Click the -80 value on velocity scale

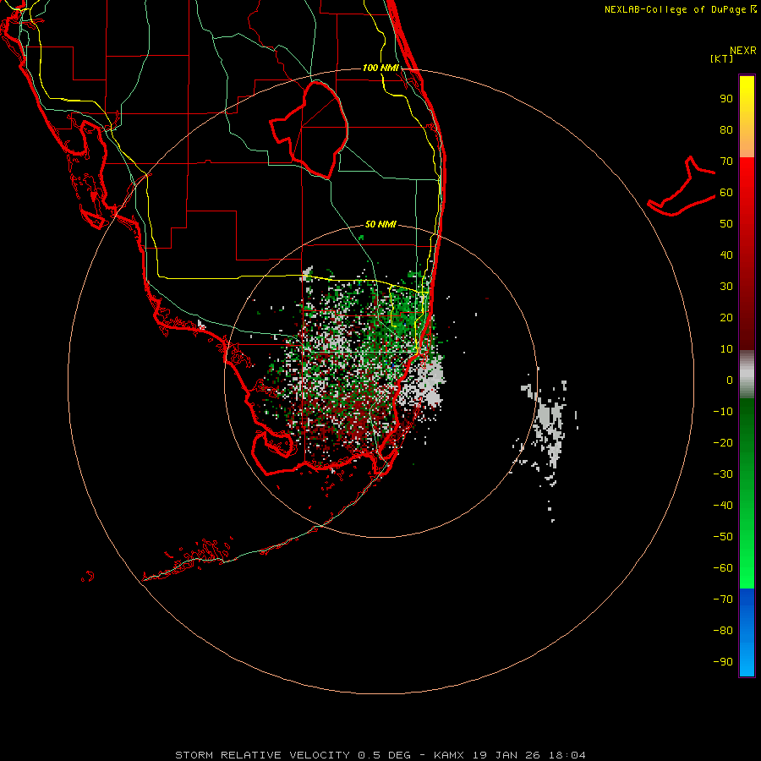[723, 631]
